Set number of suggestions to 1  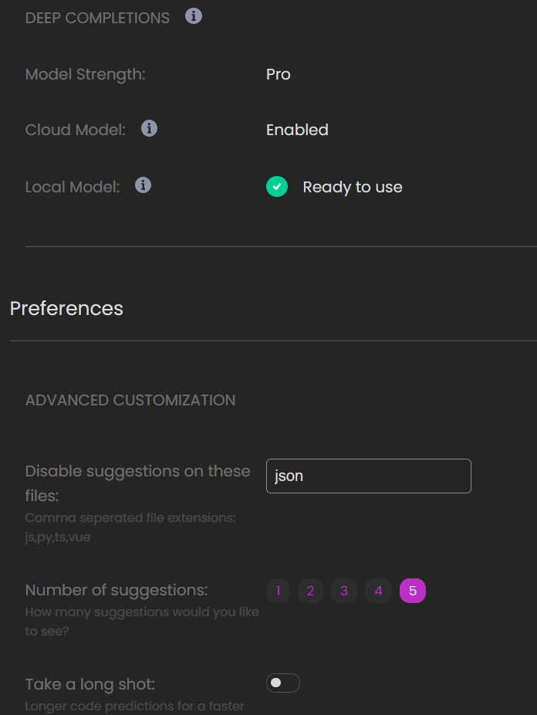(278, 591)
